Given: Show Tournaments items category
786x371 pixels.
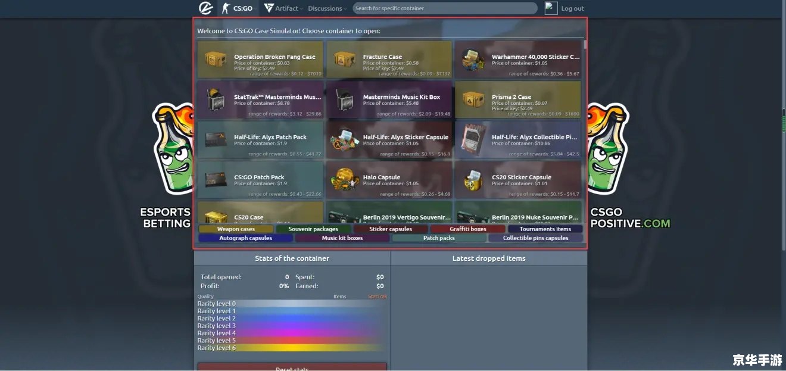Looking at the screenshot, I should pos(545,229).
